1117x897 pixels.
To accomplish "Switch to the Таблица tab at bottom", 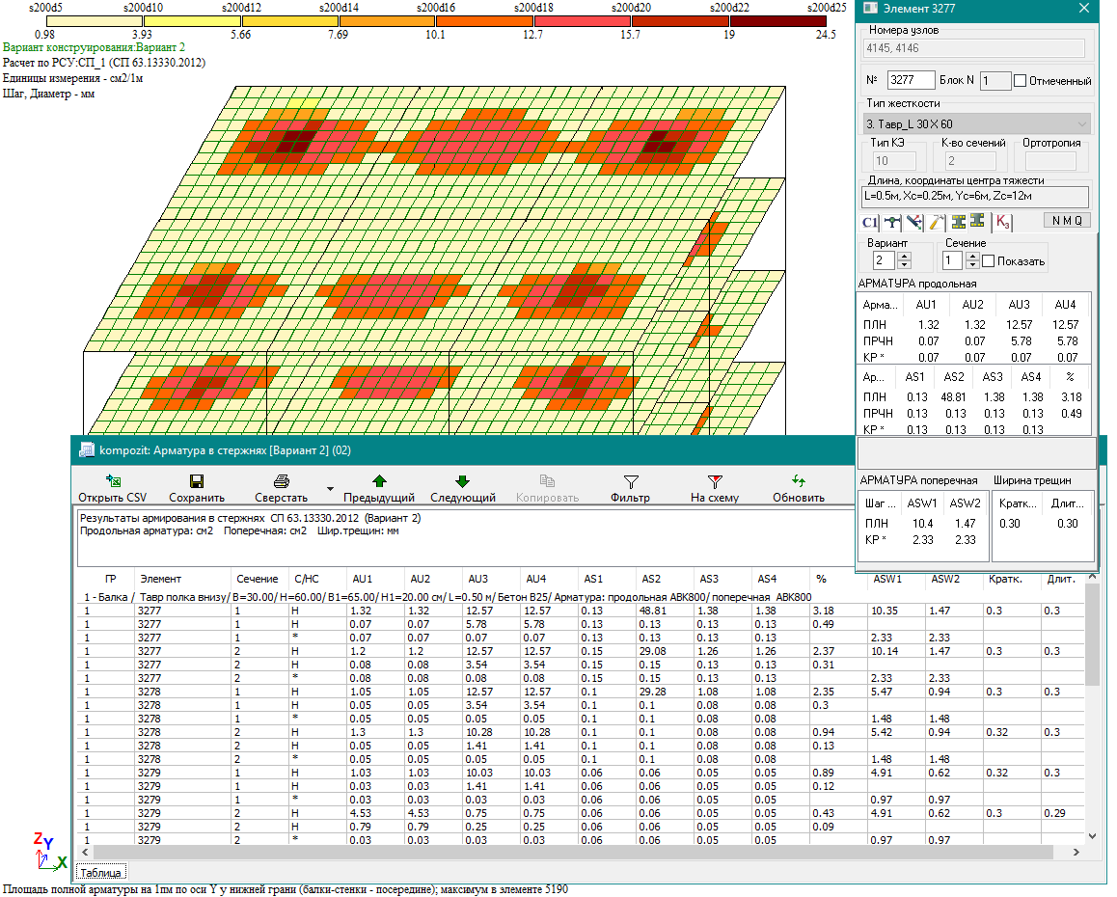I will point(101,872).
